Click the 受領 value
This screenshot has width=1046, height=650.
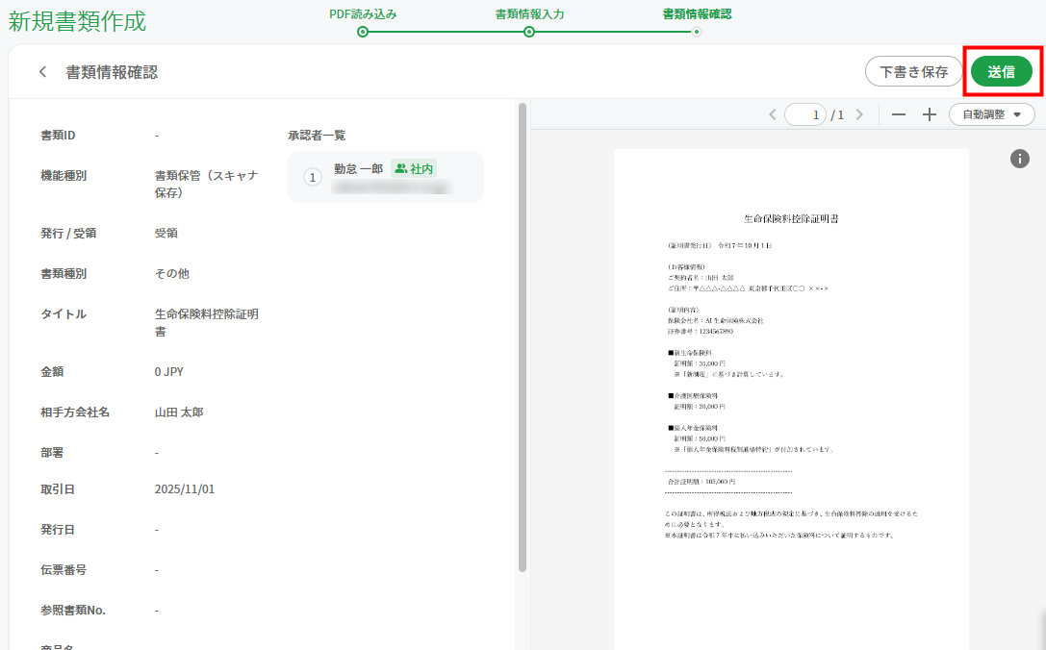point(166,234)
